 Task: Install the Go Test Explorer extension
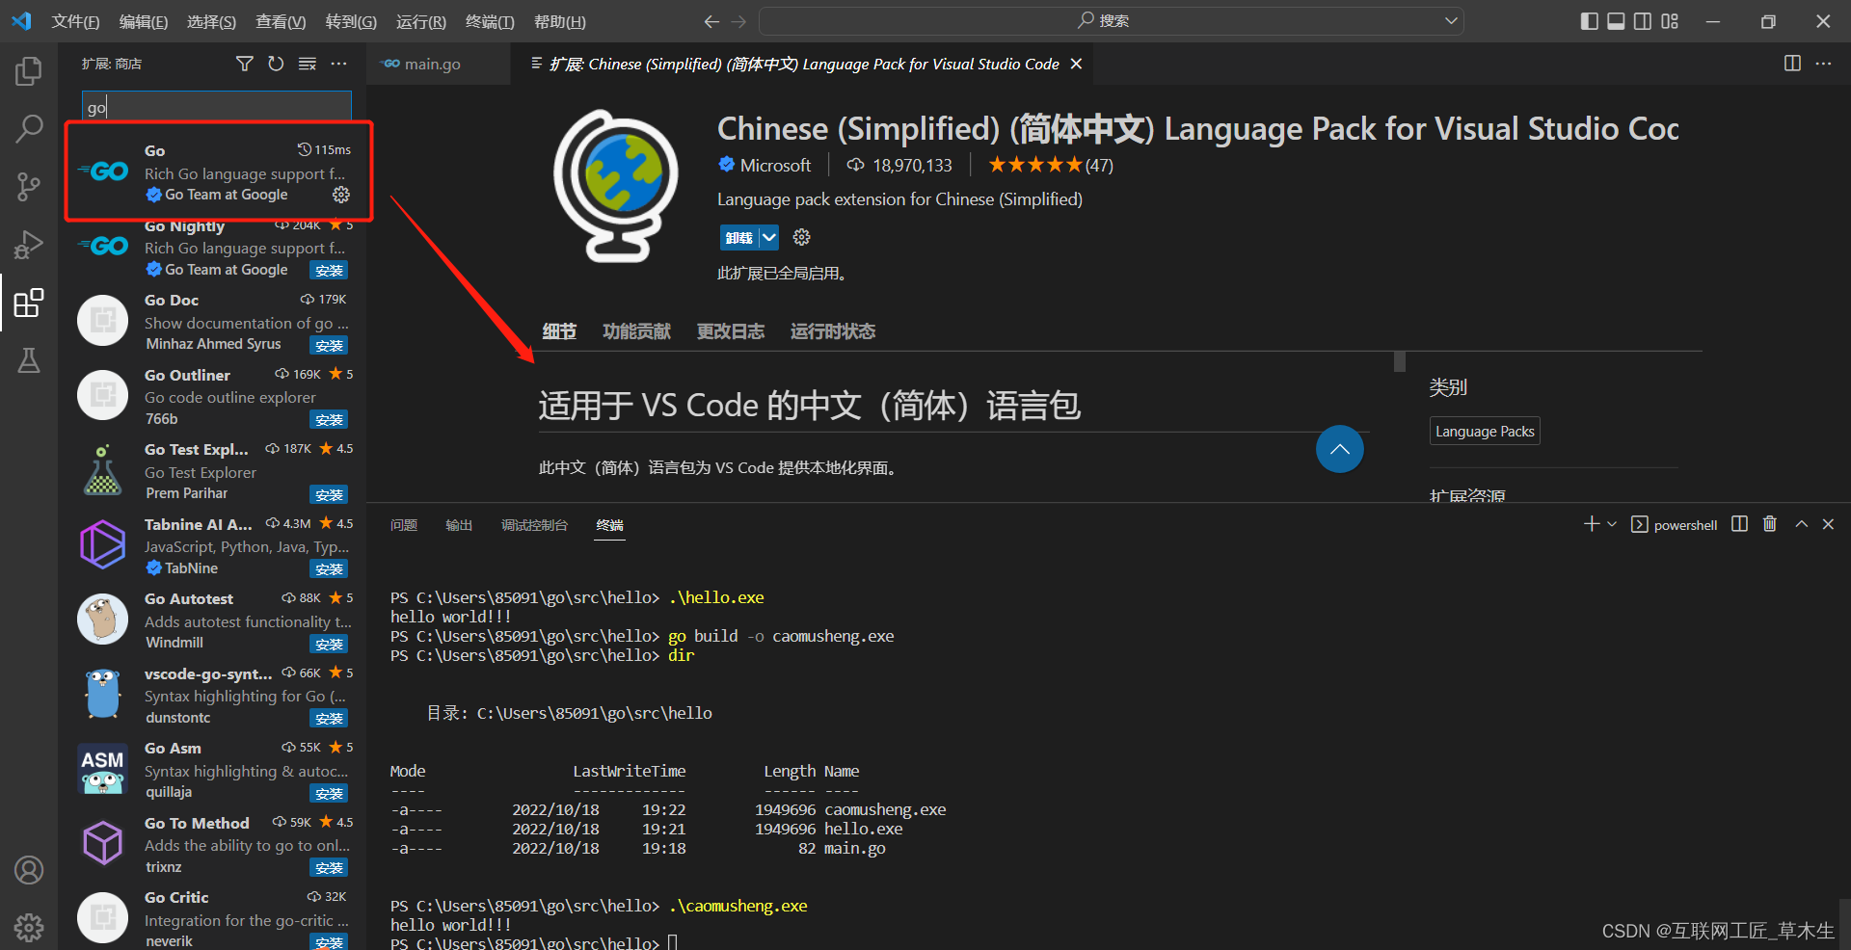[329, 495]
